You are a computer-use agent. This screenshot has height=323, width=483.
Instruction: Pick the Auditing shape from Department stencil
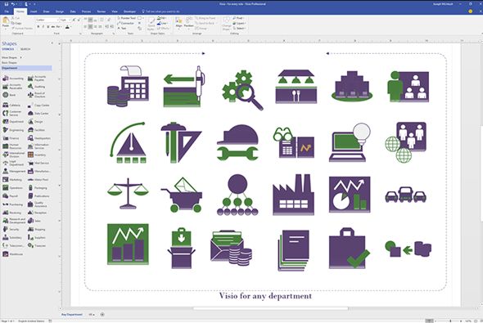point(37,87)
